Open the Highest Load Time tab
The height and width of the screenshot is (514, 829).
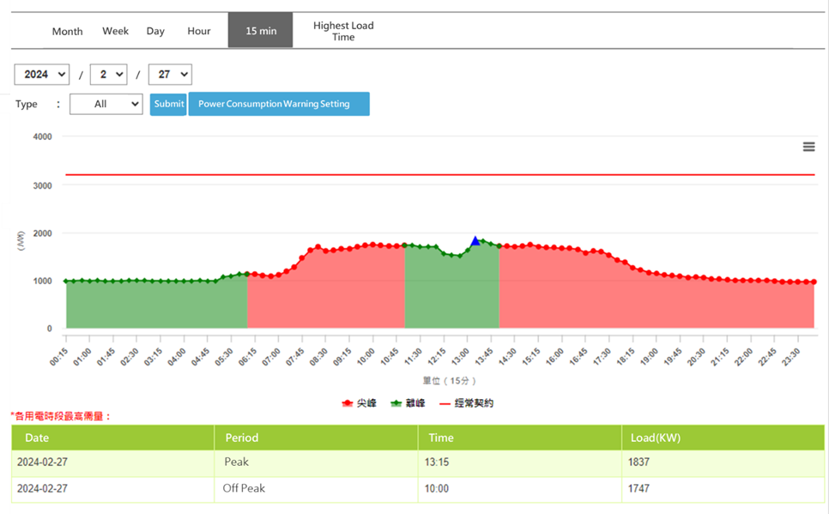(x=343, y=31)
